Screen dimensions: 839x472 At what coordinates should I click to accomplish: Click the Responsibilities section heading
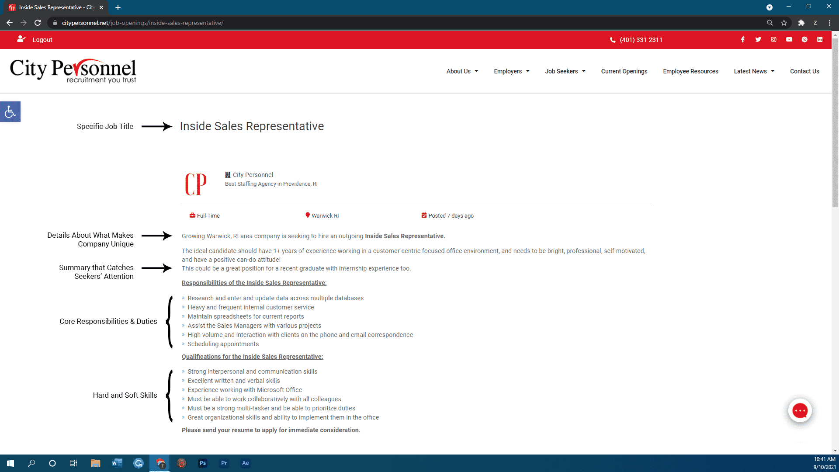click(254, 283)
